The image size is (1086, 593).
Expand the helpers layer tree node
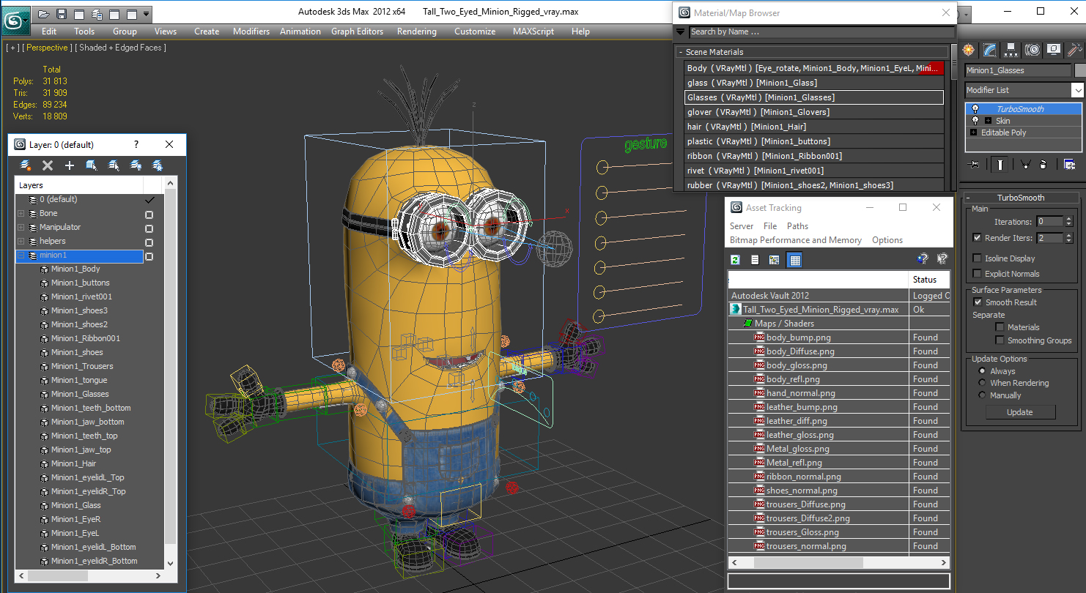[x=21, y=242]
